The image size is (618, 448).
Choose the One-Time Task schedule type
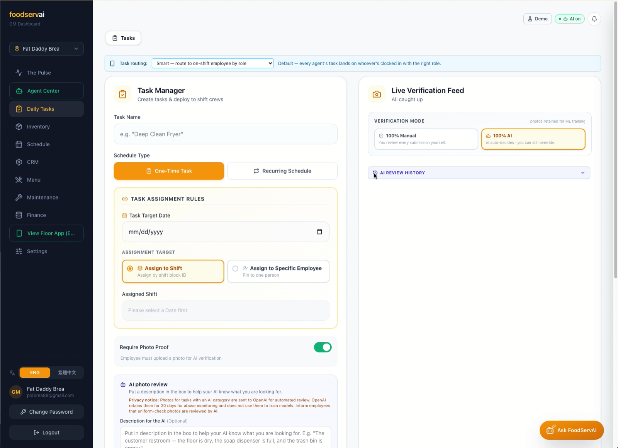169,171
